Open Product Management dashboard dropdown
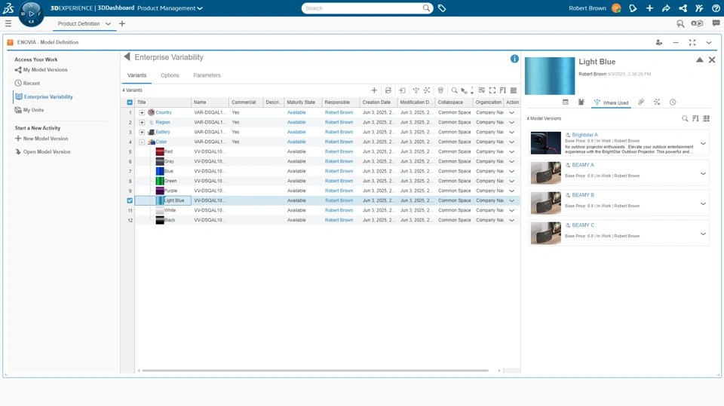This screenshot has height=406, width=724. click(x=200, y=8)
